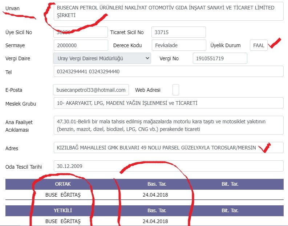The width and height of the screenshot is (288, 226).
Task: Click the Ticaret Sicil No label
Action: (127, 32)
